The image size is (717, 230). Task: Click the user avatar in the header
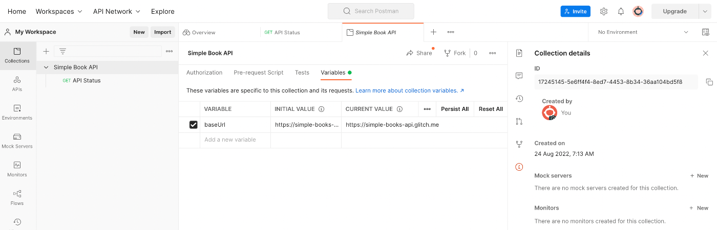coord(638,11)
